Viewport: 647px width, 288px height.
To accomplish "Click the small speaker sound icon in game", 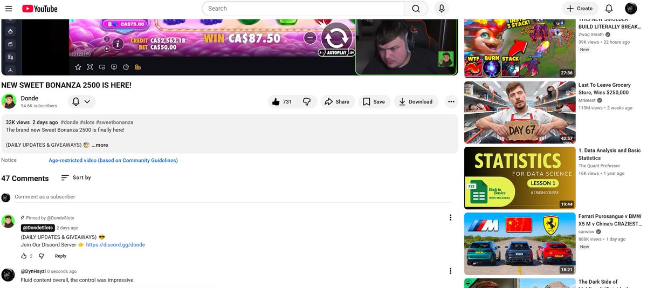I will 107,49.
